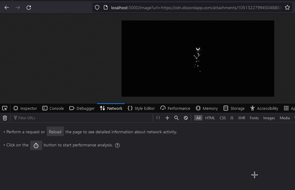Open the request blocking panel

186,118
